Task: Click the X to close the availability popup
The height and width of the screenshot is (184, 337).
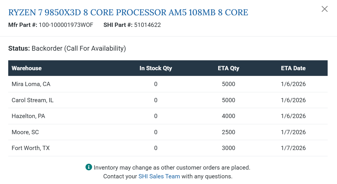Action: [325, 9]
